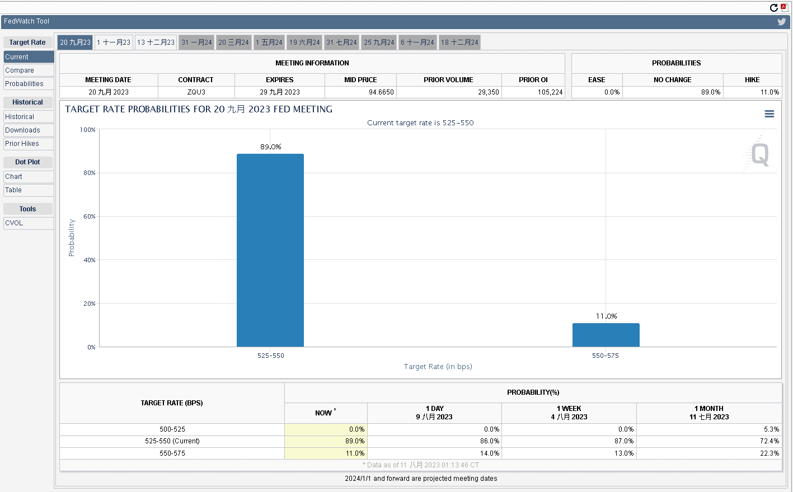This screenshot has width=793, height=492.
Task: Open Compare in the sidebar
Action: (29, 70)
